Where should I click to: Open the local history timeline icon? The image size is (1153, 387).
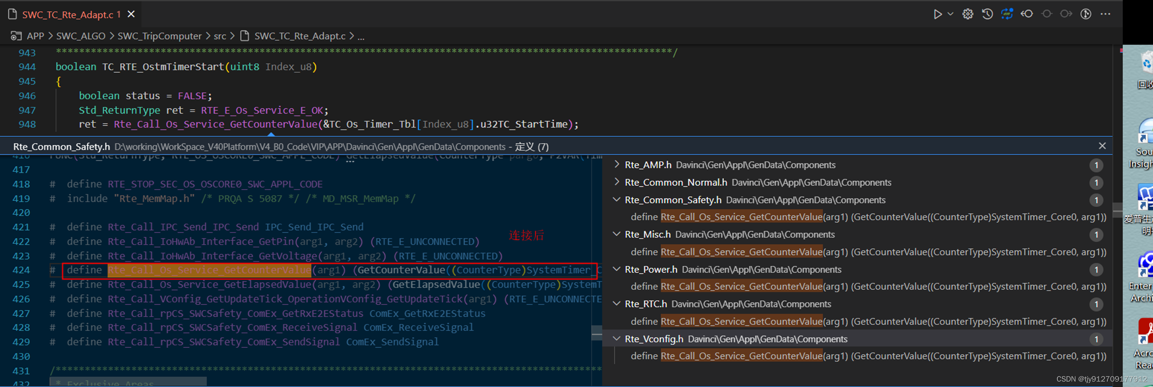pos(987,14)
